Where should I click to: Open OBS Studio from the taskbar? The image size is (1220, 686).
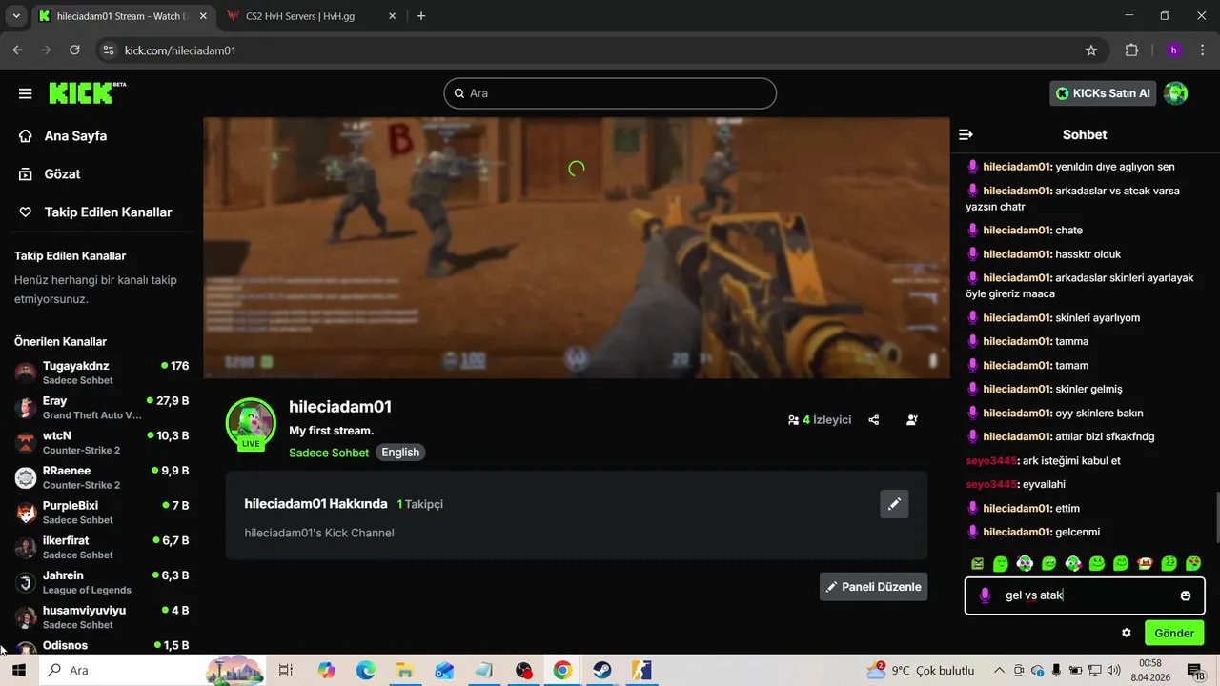point(523,671)
